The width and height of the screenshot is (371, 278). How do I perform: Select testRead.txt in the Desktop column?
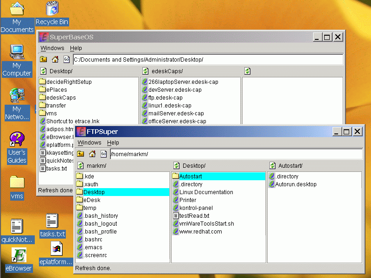[x=194, y=216]
